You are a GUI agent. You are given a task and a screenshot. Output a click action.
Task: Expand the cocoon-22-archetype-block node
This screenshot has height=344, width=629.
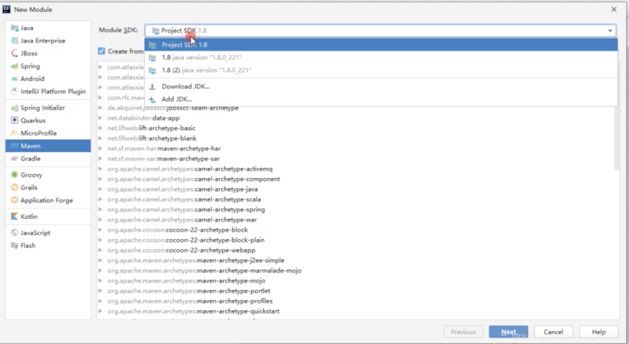[100, 230]
